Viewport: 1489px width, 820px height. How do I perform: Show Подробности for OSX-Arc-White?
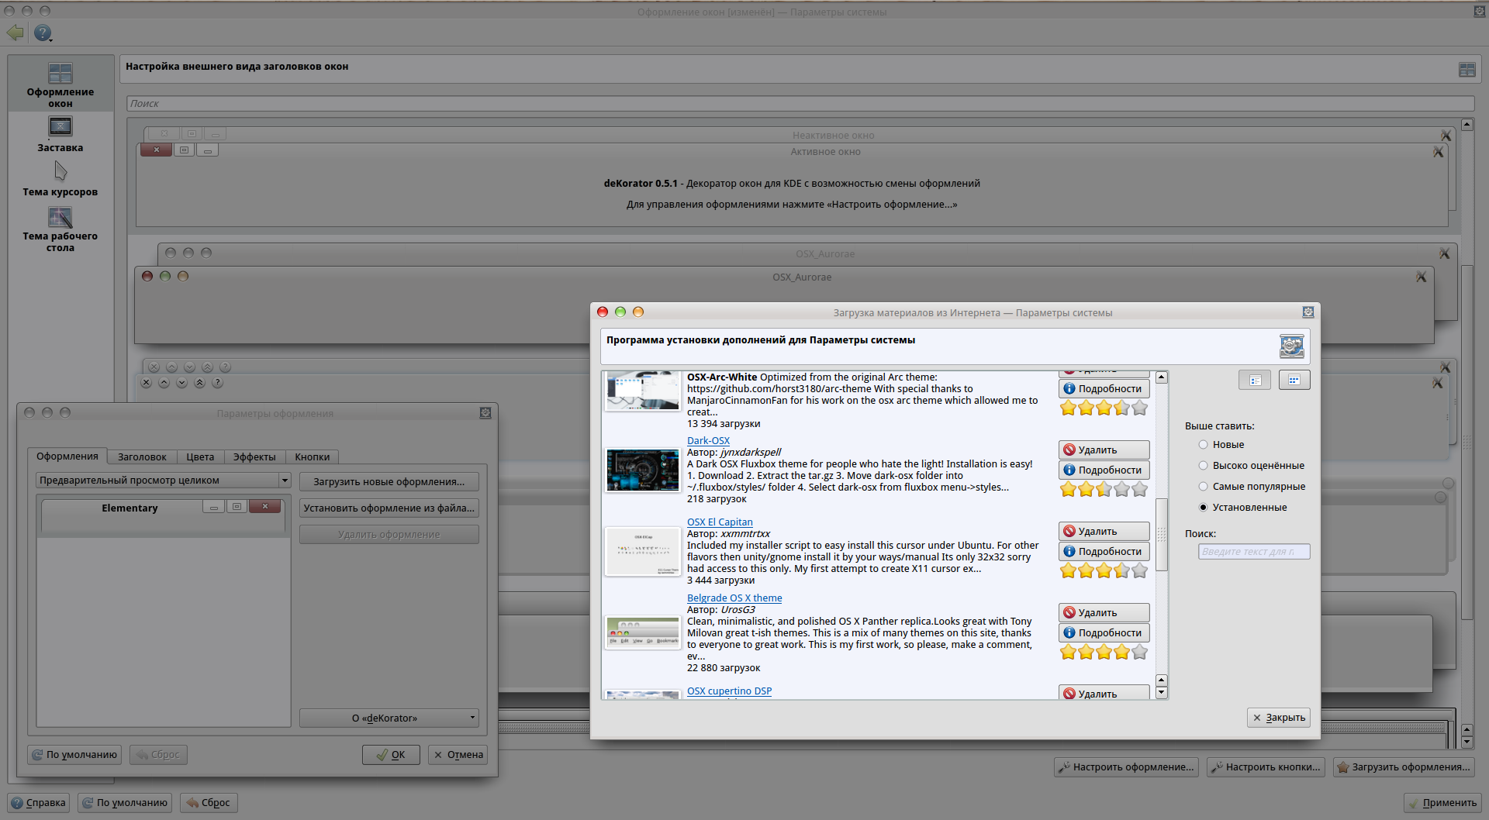[x=1104, y=389]
